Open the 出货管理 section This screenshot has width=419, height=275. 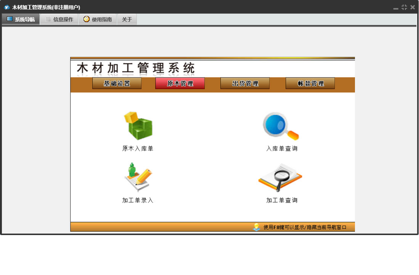(245, 83)
